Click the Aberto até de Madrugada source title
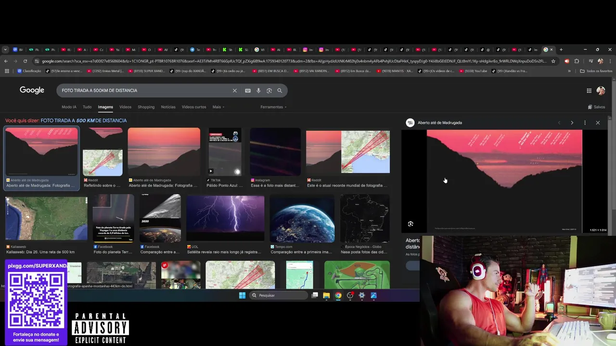616x346 pixels. [440, 123]
